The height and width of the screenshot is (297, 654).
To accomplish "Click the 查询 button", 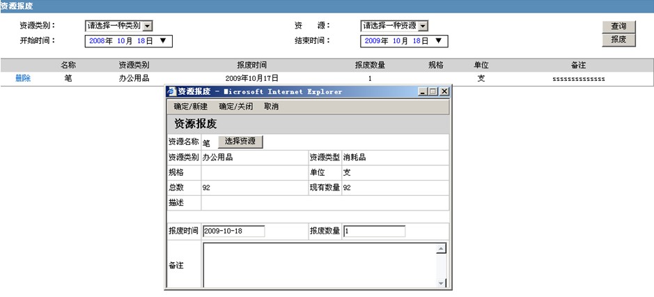I will tap(618, 26).
